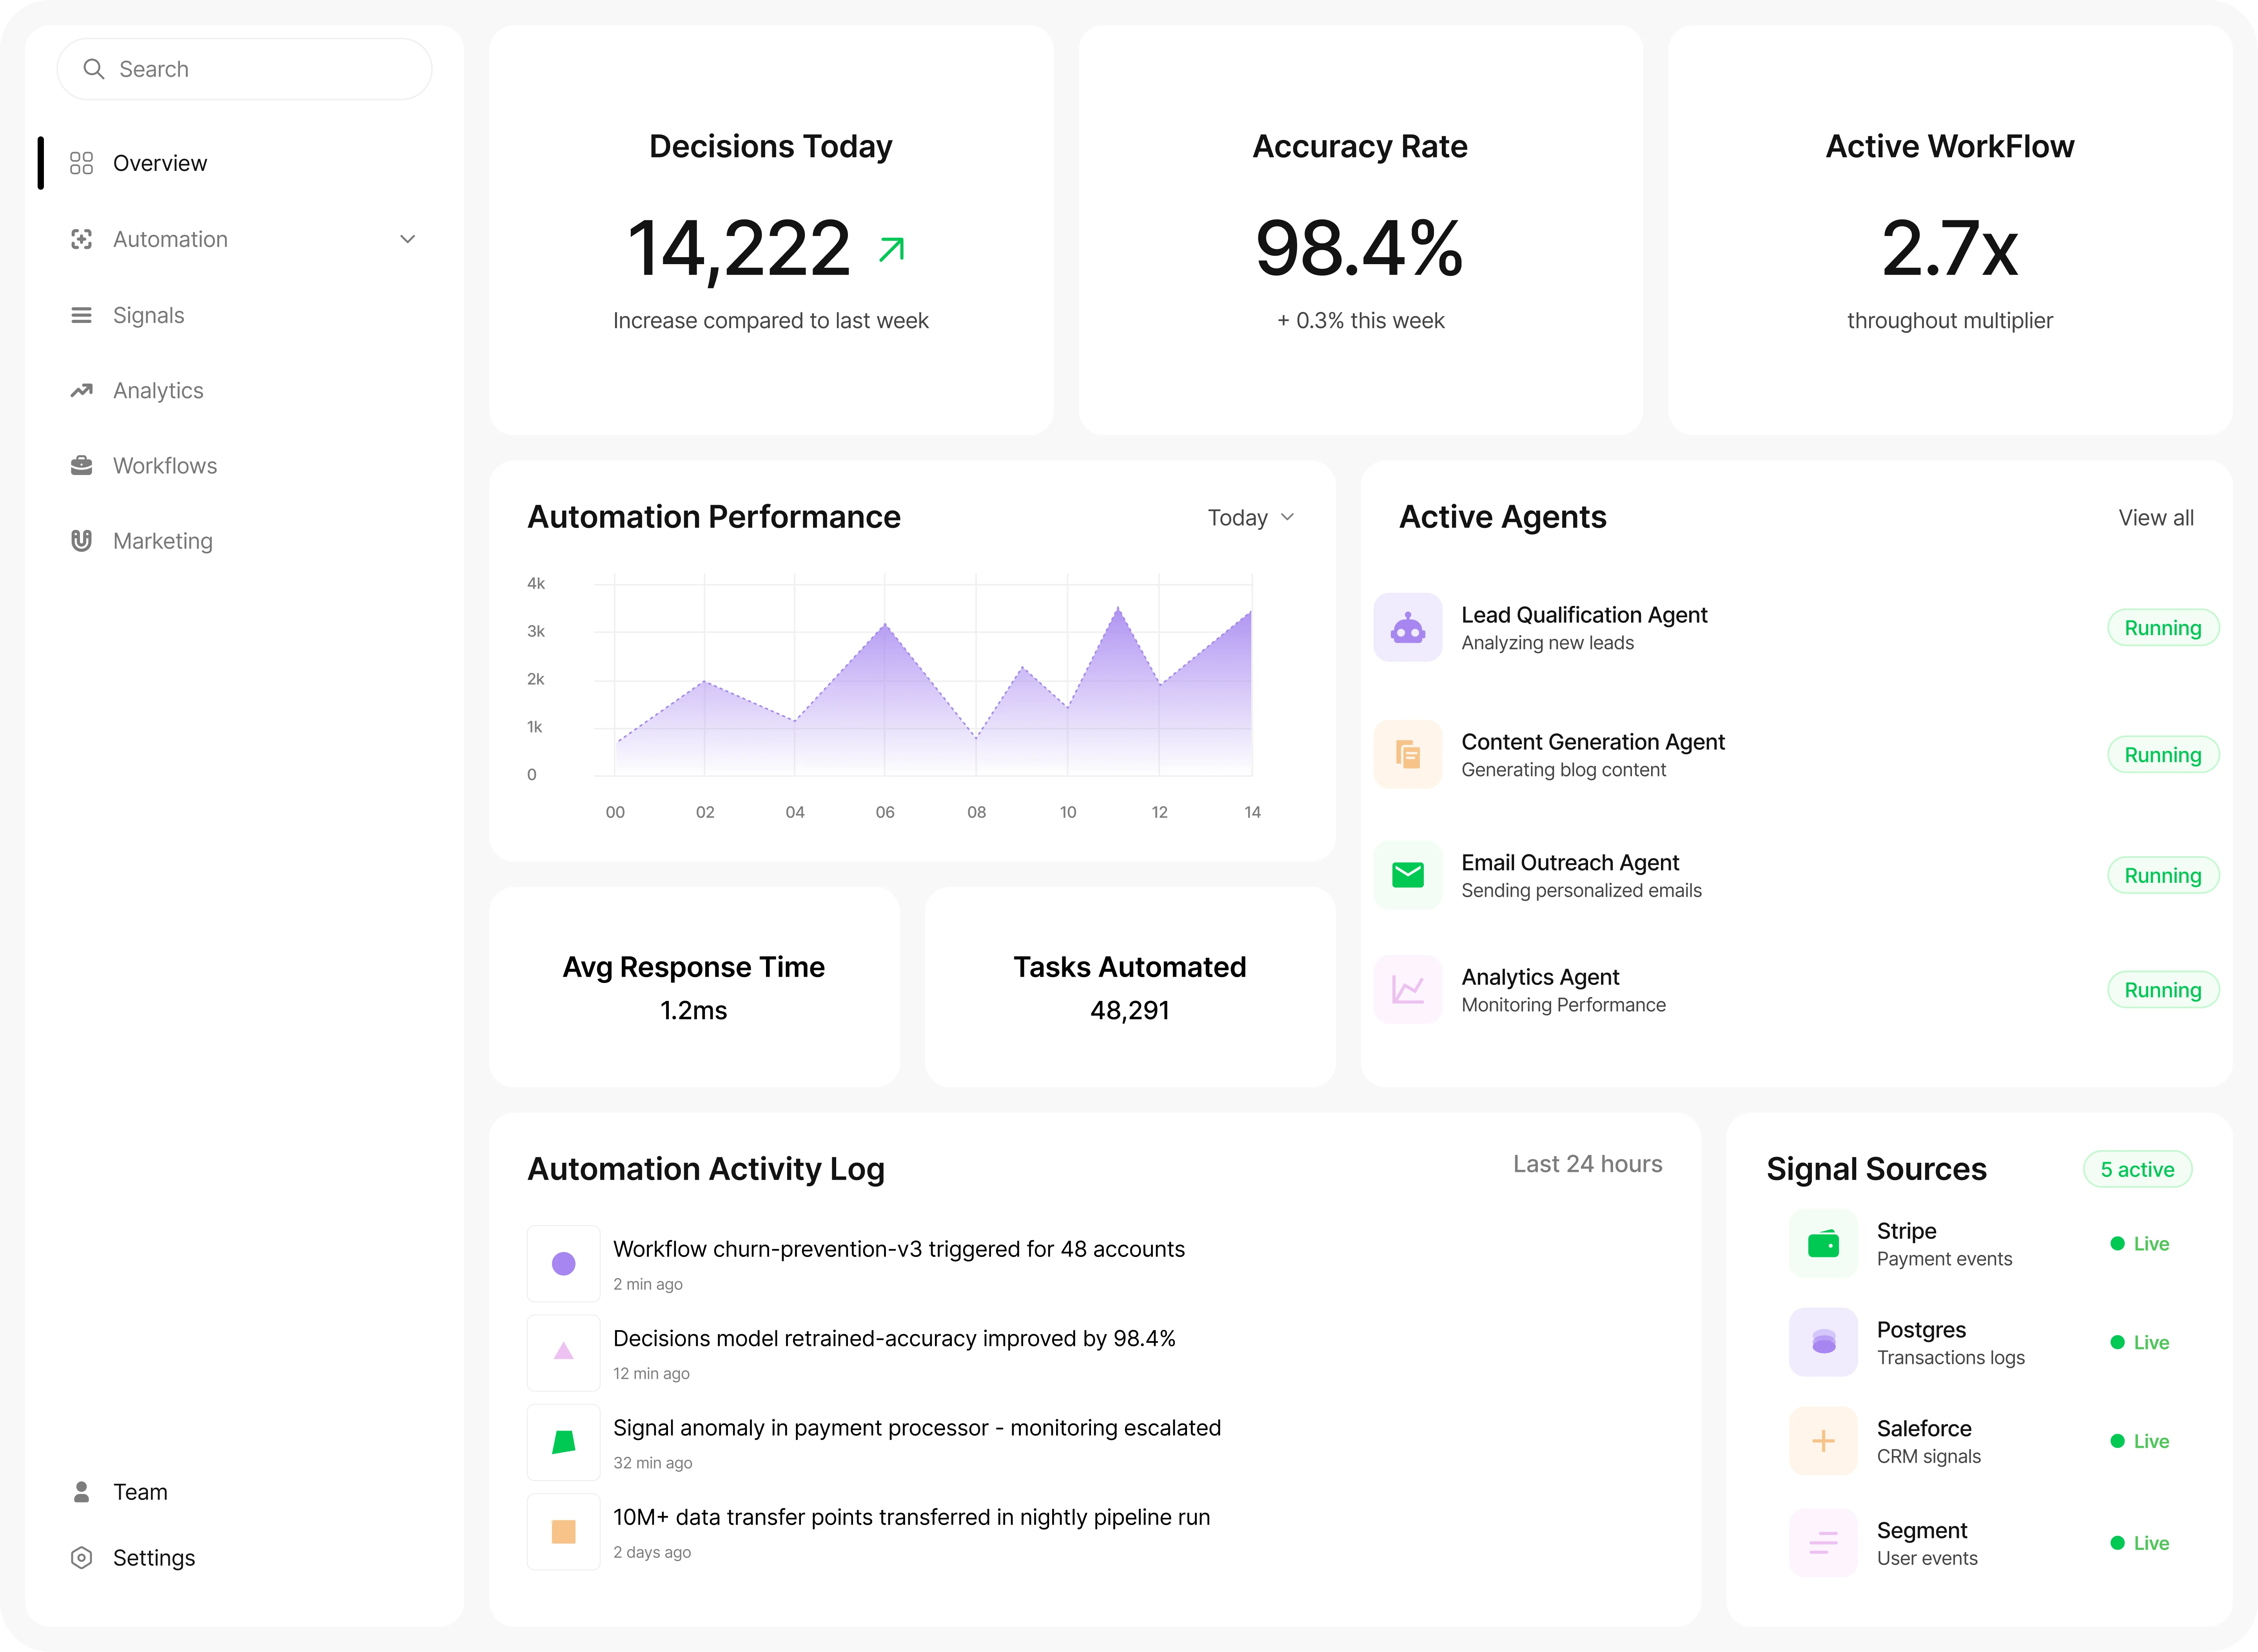Click the Email Outreach Agent envelope icon
The width and height of the screenshot is (2258, 1652).
1408,875
